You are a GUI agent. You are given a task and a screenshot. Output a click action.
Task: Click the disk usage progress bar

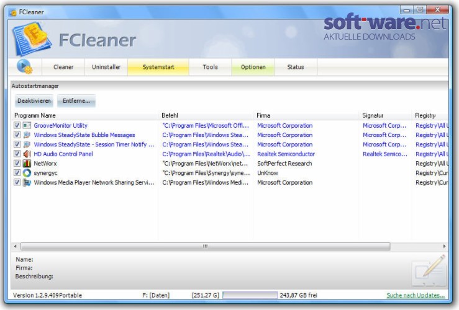pyautogui.click(x=250, y=295)
